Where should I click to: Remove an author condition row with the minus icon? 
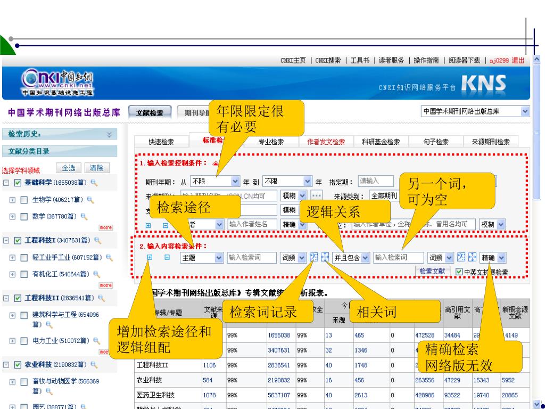click(x=166, y=225)
